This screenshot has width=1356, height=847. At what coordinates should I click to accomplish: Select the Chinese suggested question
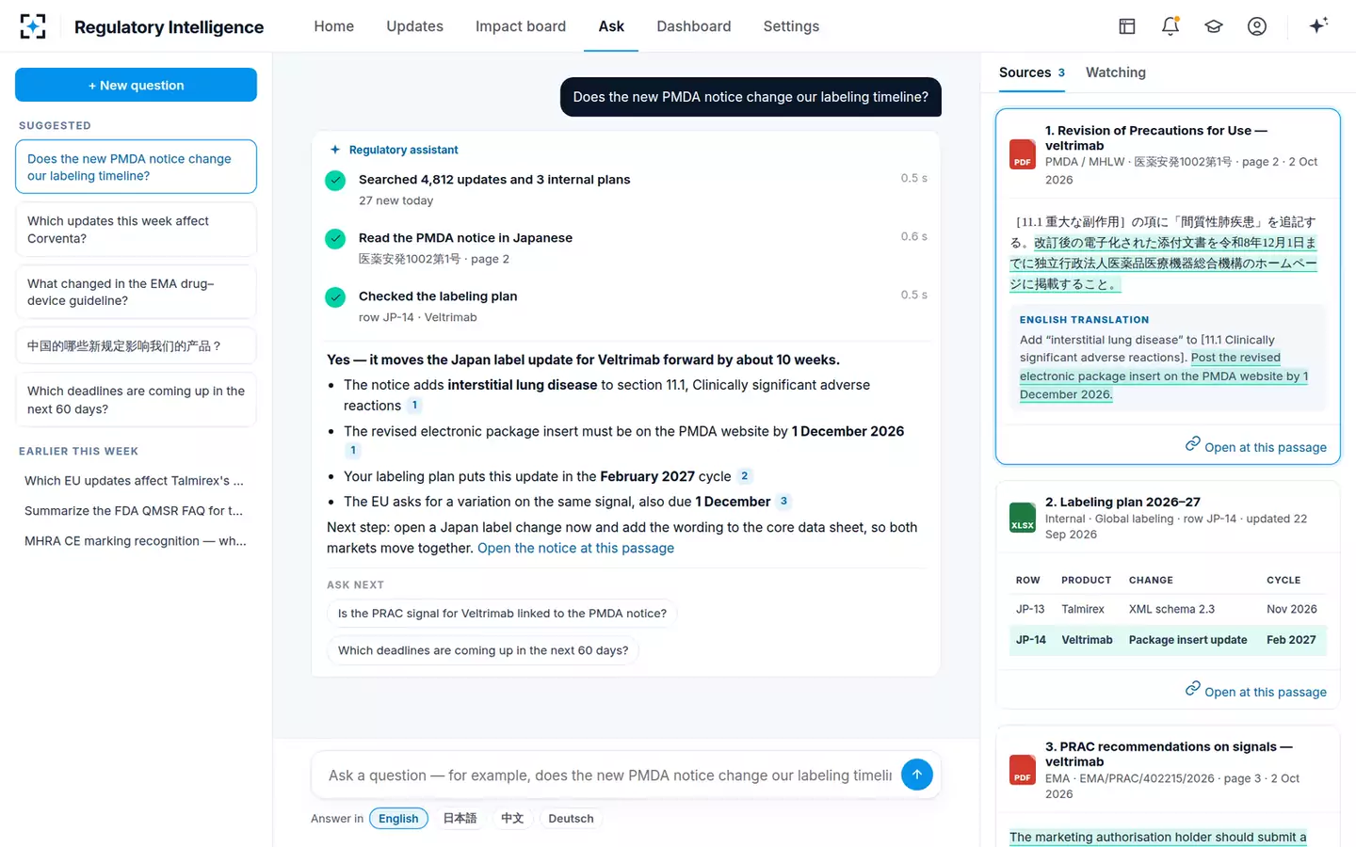136,345
